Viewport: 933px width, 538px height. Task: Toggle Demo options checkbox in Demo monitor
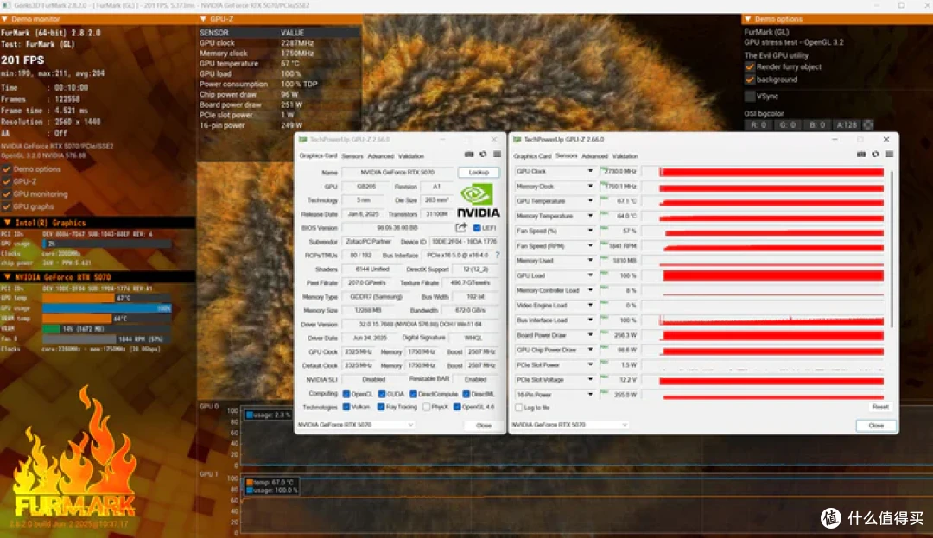click(x=7, y=169)
